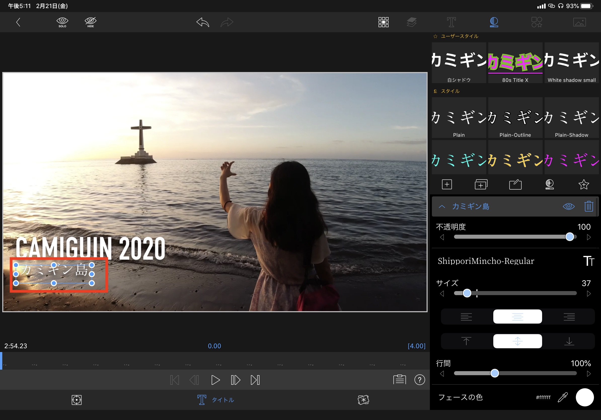The width and height of the screenshot is (601, 420).
Task: Tap the layers stack icon in top toolbar
Action: click(x=411, y=22)
